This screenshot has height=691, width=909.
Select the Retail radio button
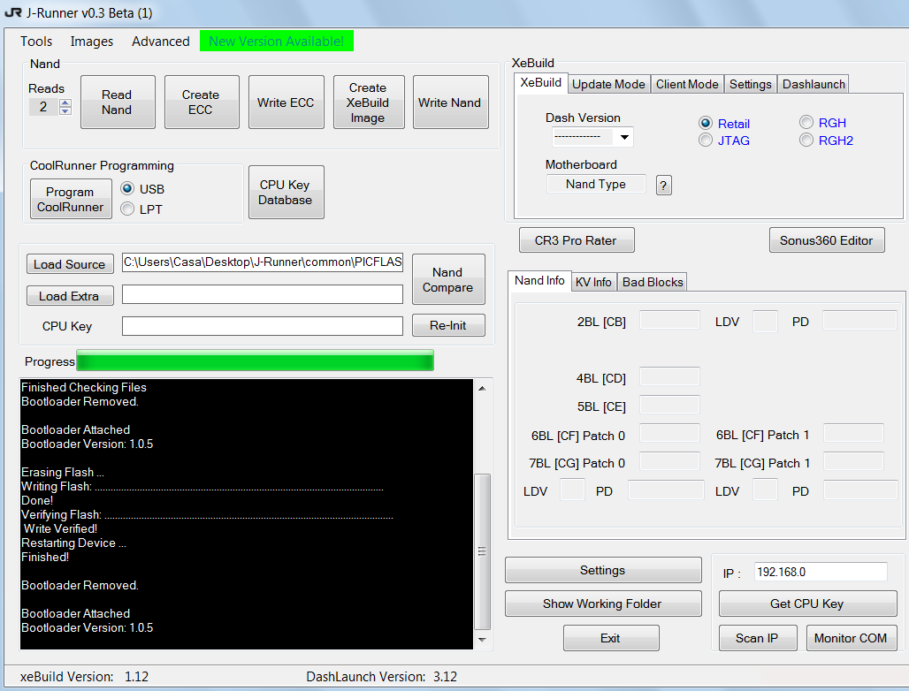[x=706, y=124]
